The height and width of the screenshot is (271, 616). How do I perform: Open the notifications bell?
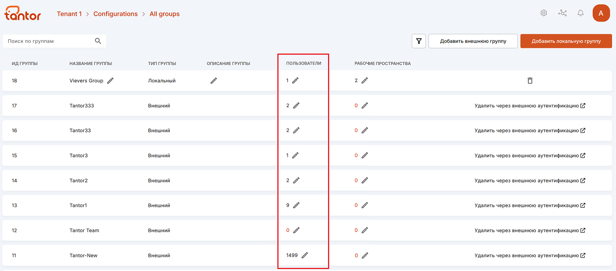pos(581,13)
